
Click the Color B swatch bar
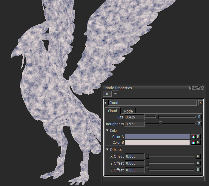click(x=157, y=142)
